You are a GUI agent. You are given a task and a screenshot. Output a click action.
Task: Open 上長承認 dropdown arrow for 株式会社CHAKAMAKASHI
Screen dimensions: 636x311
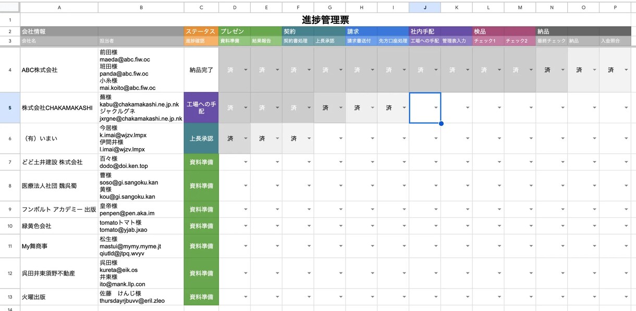coord(341,108)
